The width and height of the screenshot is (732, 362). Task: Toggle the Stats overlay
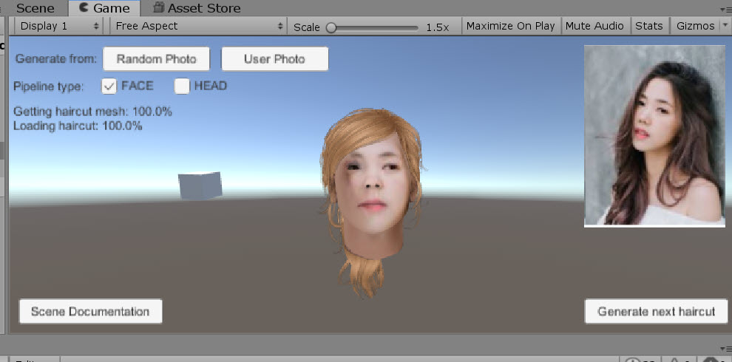(648, 26)
